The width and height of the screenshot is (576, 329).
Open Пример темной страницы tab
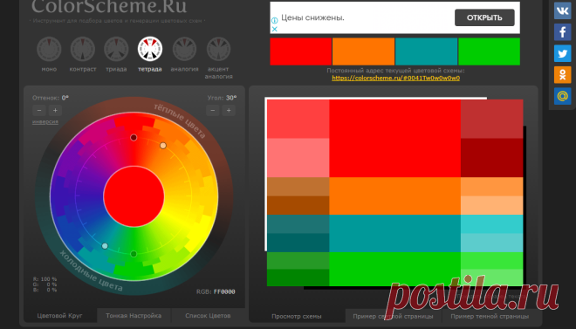tap(490, 316)
